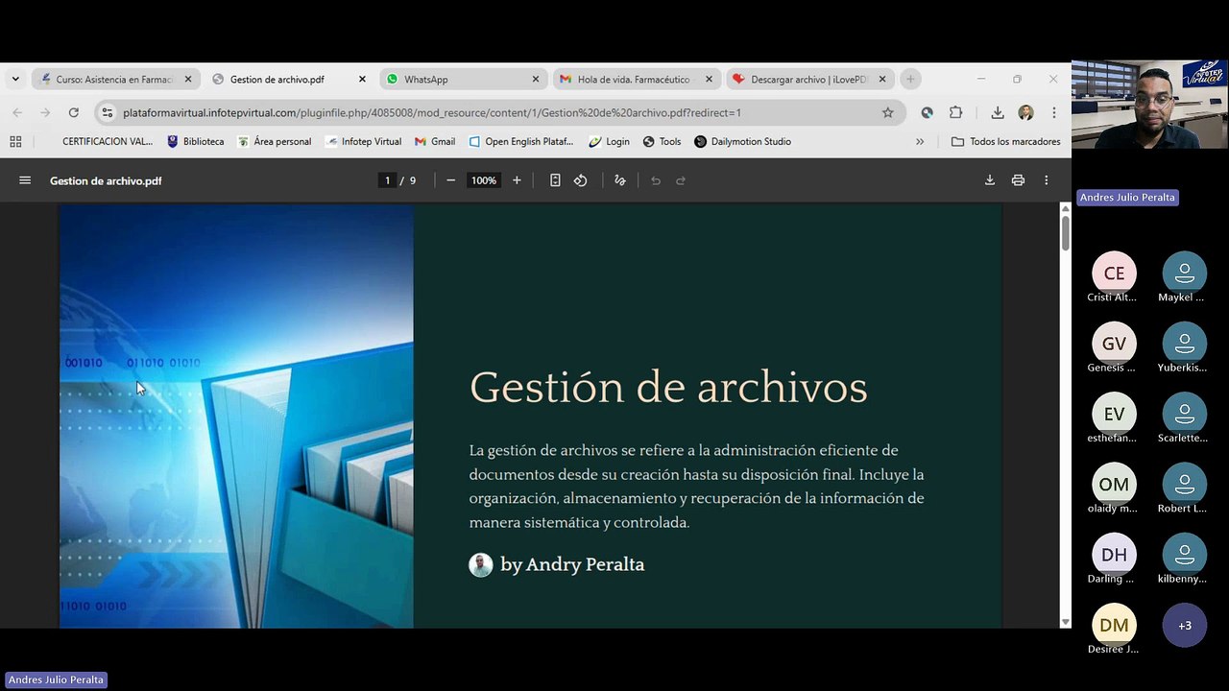Select participant CE Cristi avatar
This screenshot has height=691, width=1229.
pos(1114,274)
